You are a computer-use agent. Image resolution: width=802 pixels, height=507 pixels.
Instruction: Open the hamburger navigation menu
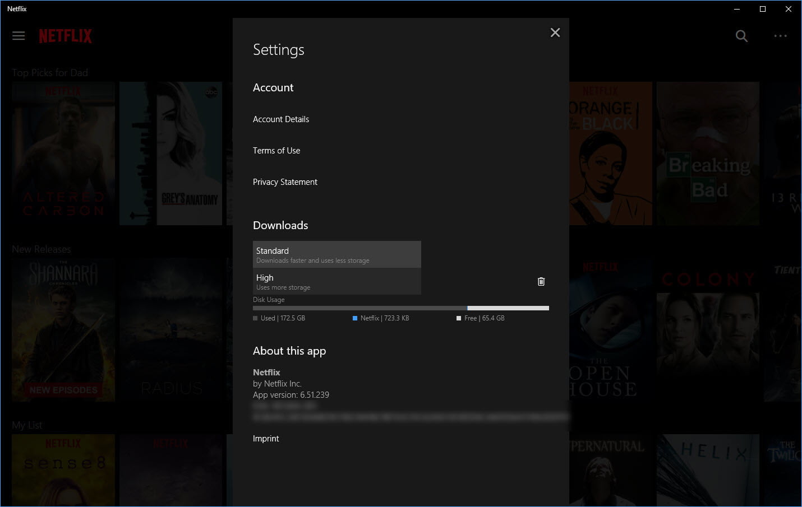pos(19,35)
